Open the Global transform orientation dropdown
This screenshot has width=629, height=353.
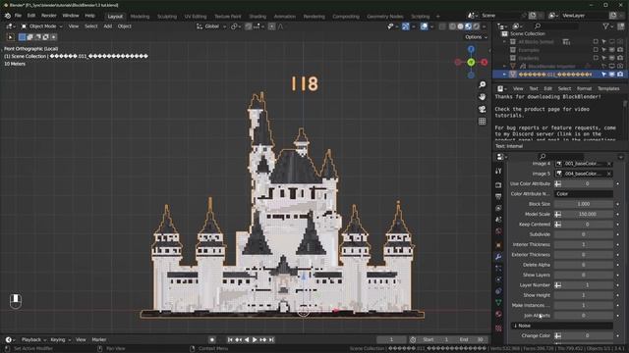(211, 26)
